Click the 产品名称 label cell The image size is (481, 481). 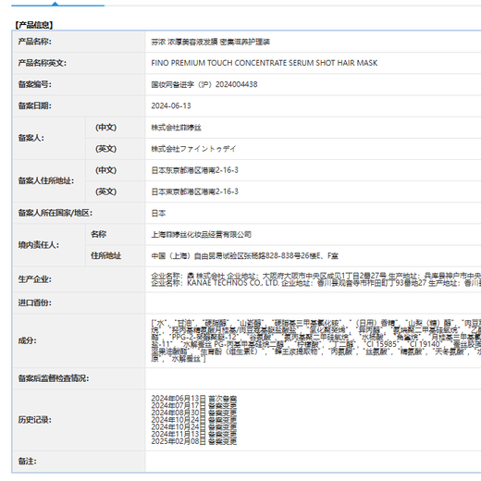coord(35,42)
